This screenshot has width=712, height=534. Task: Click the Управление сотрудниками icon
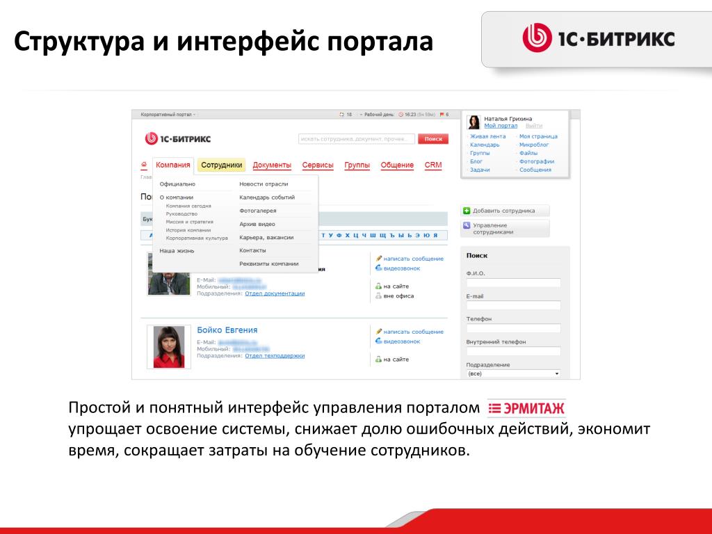pyautogui.click(x=467, y=225)
